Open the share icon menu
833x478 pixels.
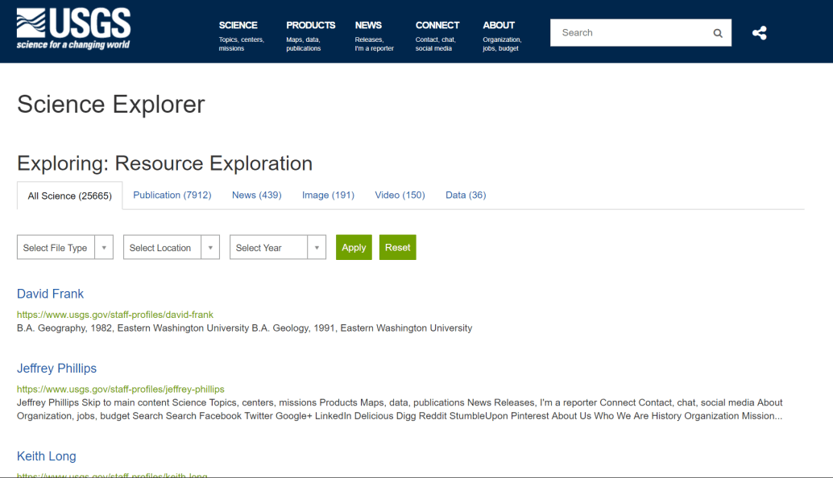tap(759, 33)
